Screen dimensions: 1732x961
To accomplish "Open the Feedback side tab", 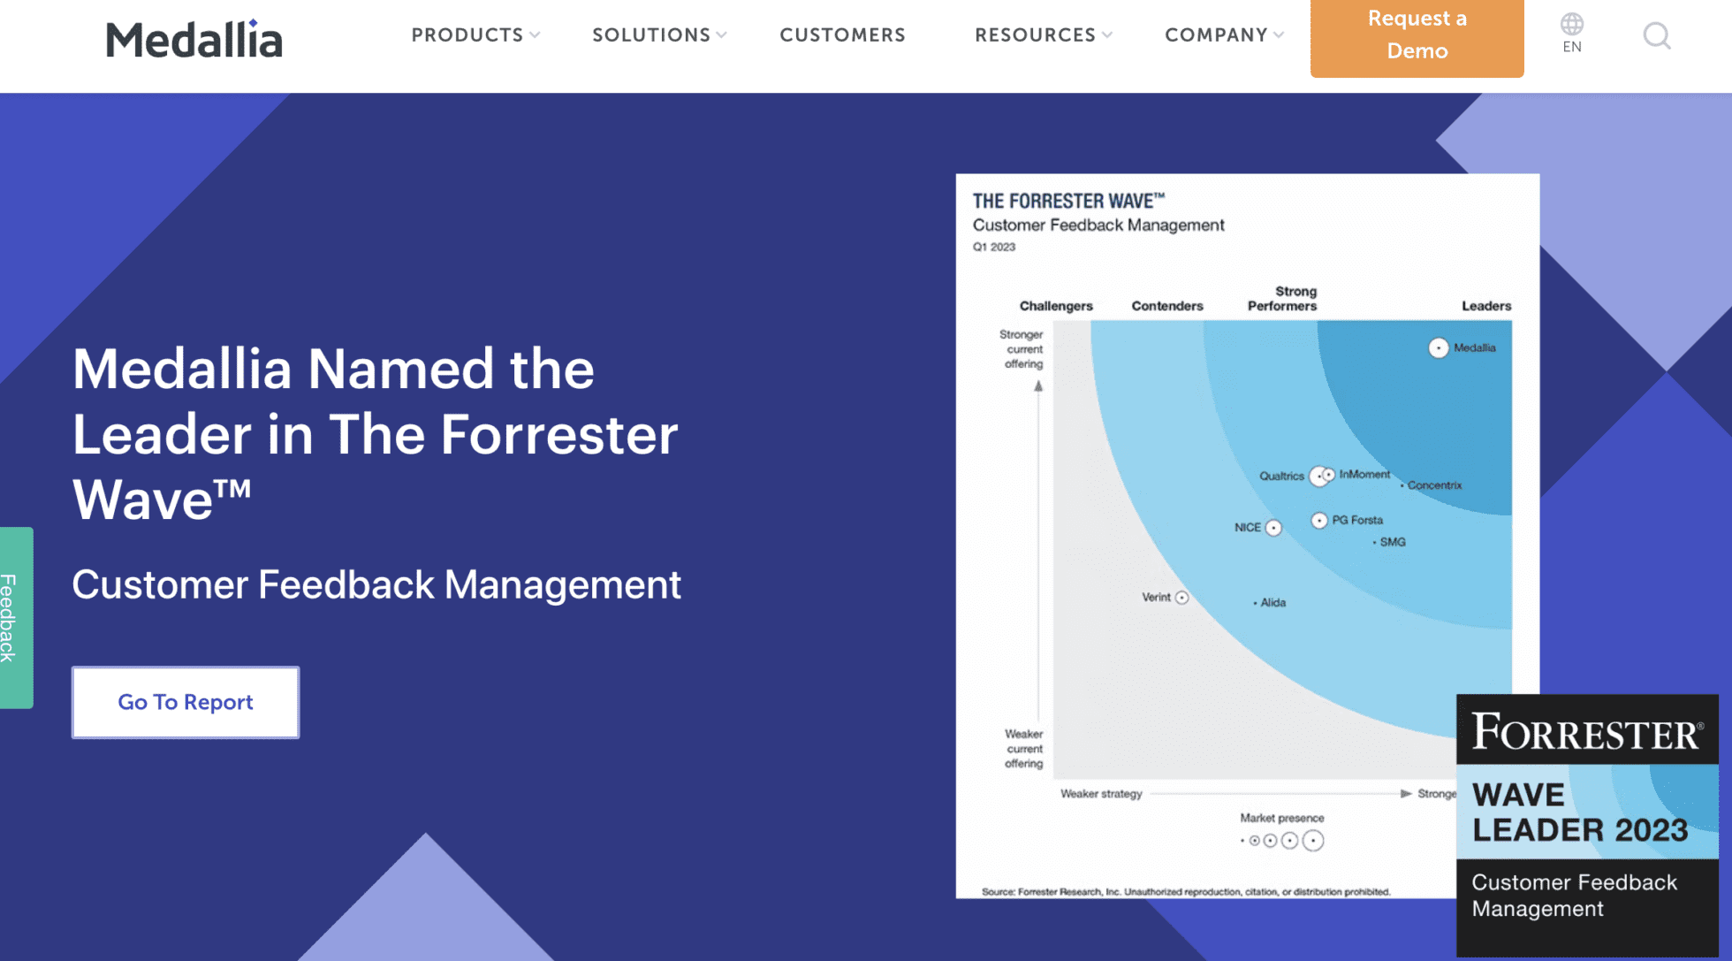I will coord(16,617).
